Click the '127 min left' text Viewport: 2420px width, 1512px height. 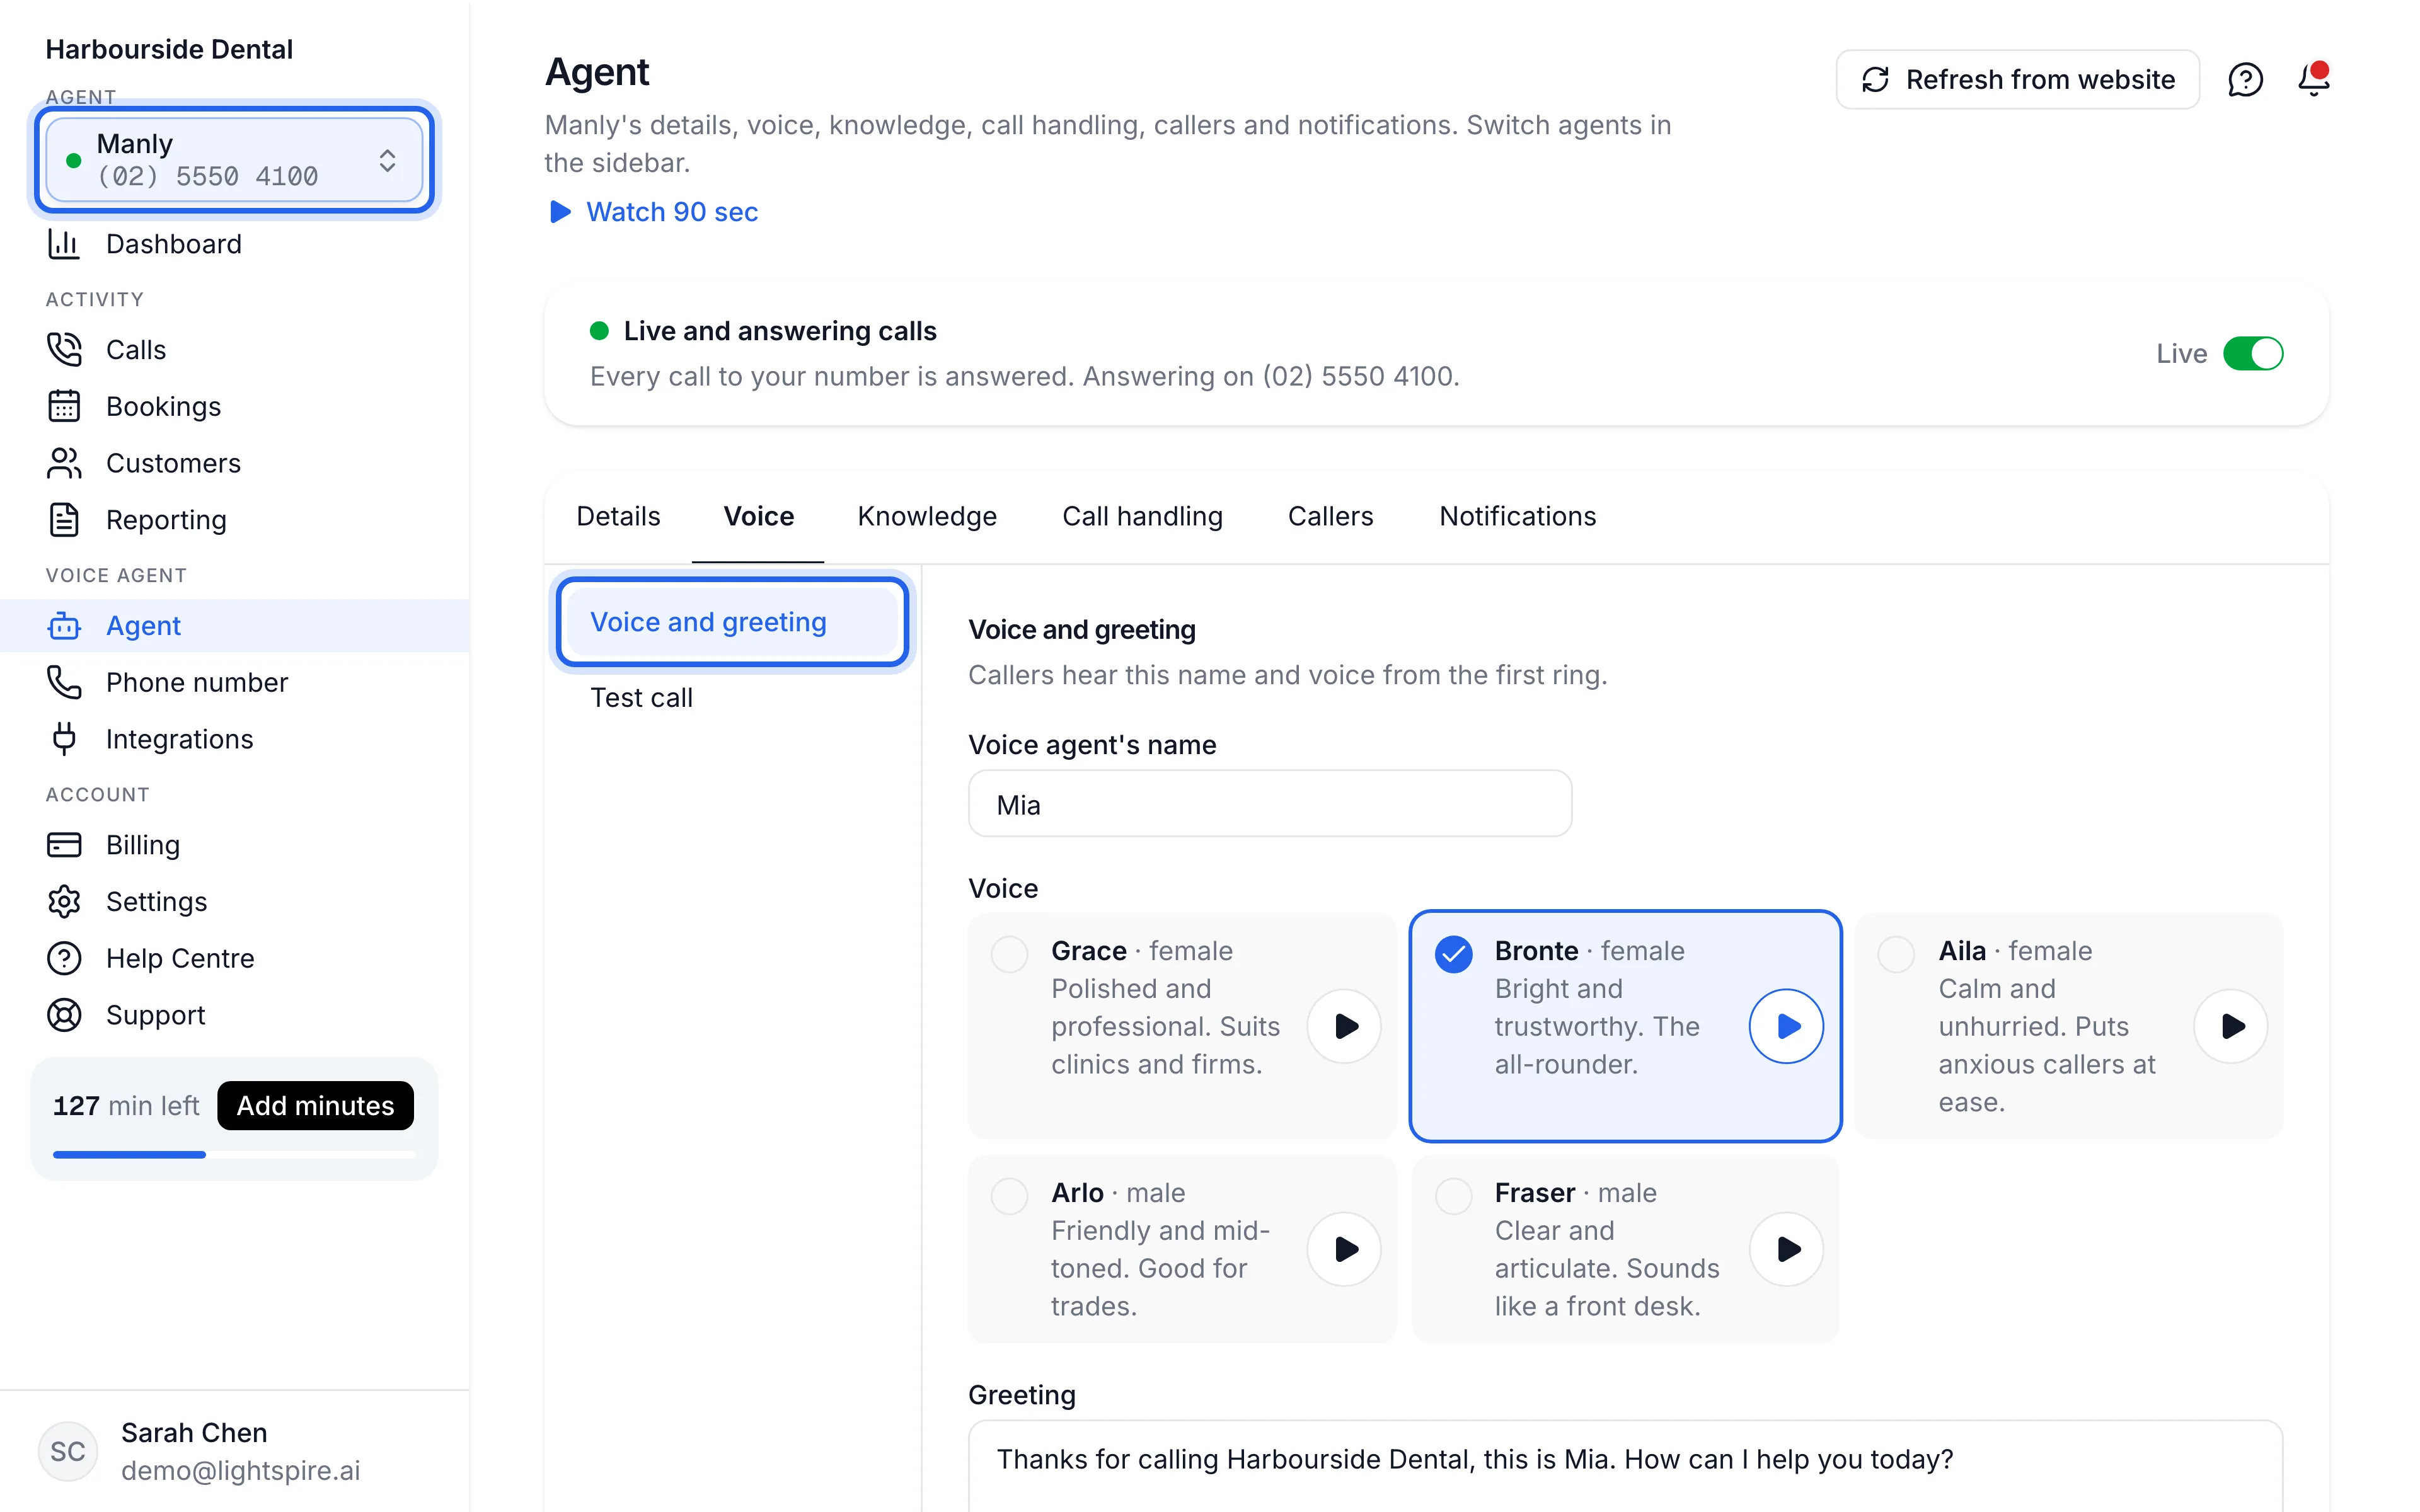126,1105
